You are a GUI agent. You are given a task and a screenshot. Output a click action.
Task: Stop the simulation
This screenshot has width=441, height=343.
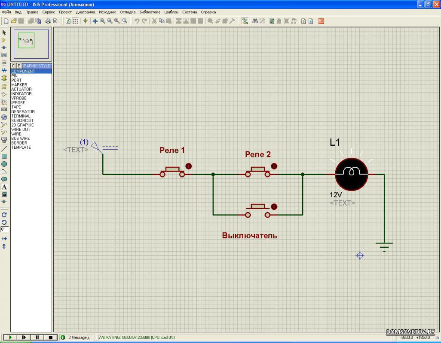51,337
